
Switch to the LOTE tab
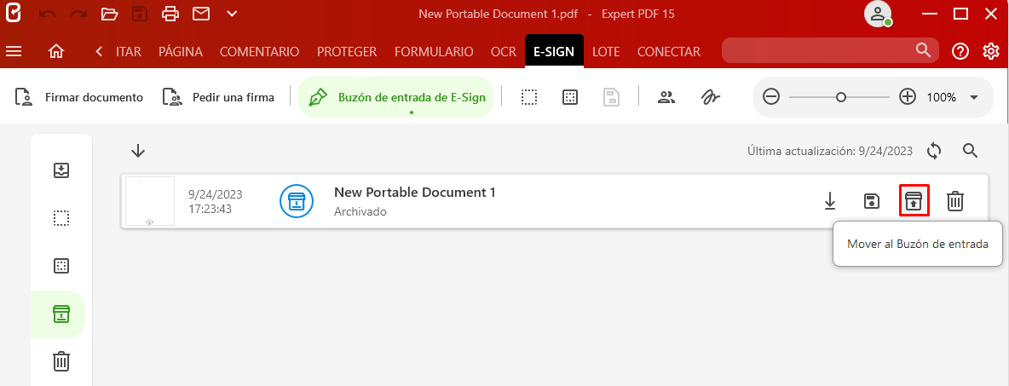pyautogui.click(x=606, y=51)
